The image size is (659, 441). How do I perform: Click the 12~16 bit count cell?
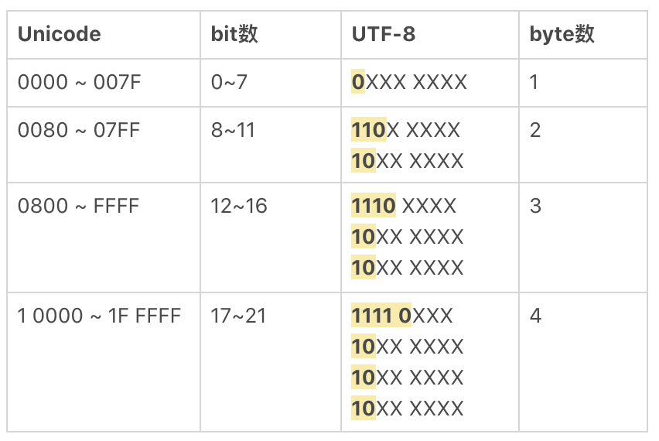[239, 206]
